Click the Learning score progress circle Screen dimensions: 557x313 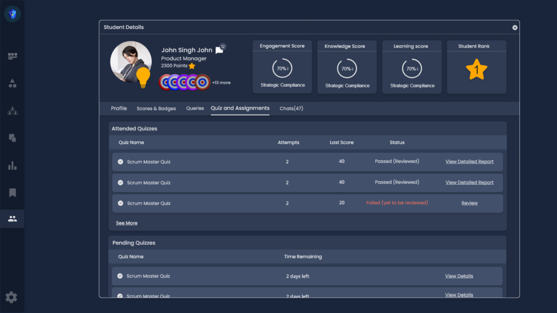tap(412, 68)
